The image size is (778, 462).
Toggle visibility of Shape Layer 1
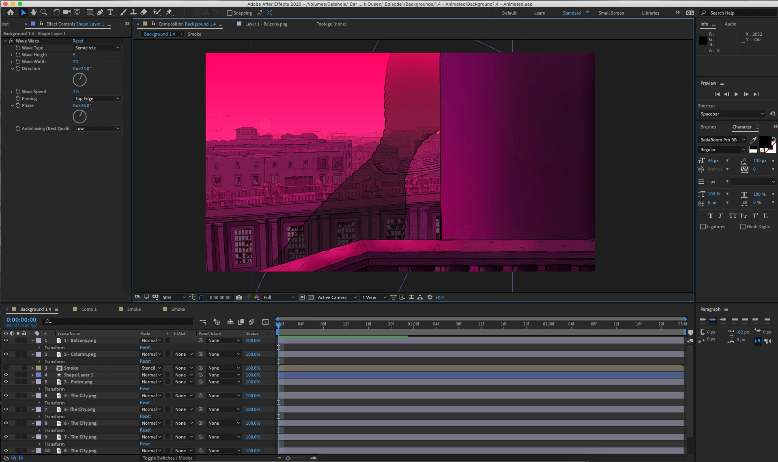[6, 375]
